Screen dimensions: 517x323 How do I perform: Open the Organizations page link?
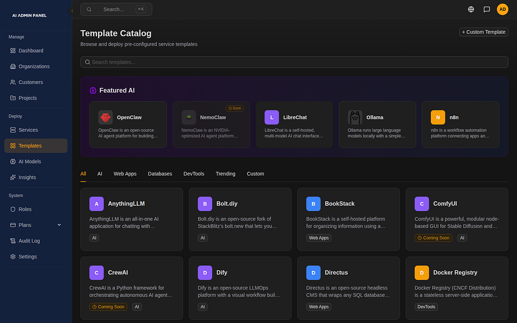[36, 67]
